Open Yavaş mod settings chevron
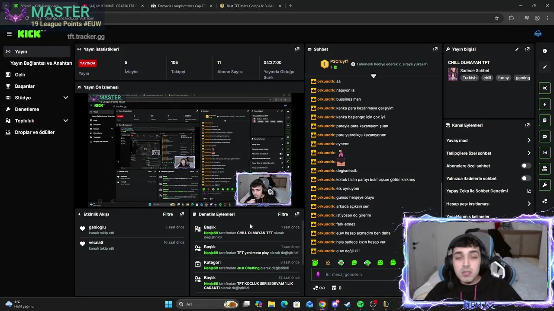This screenshot has width=554, height=311. pos(529,140)
